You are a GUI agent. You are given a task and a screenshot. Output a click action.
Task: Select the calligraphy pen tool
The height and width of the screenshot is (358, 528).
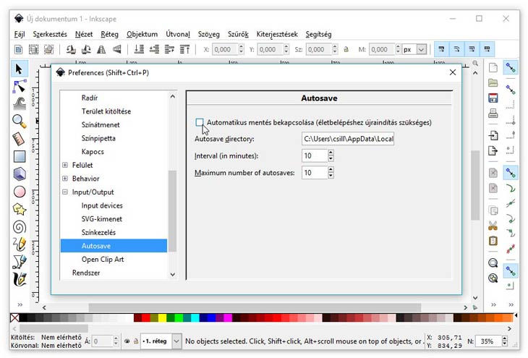(x=20, y=278)
